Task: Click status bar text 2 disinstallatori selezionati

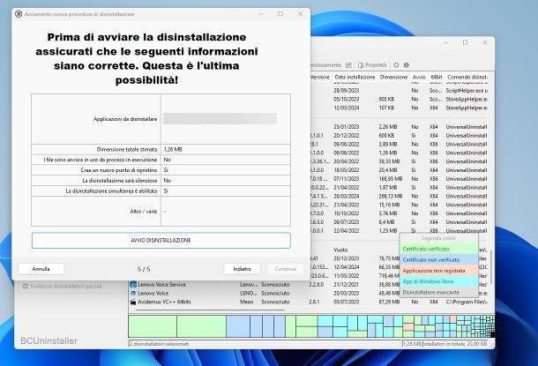Action: point(159,343)
